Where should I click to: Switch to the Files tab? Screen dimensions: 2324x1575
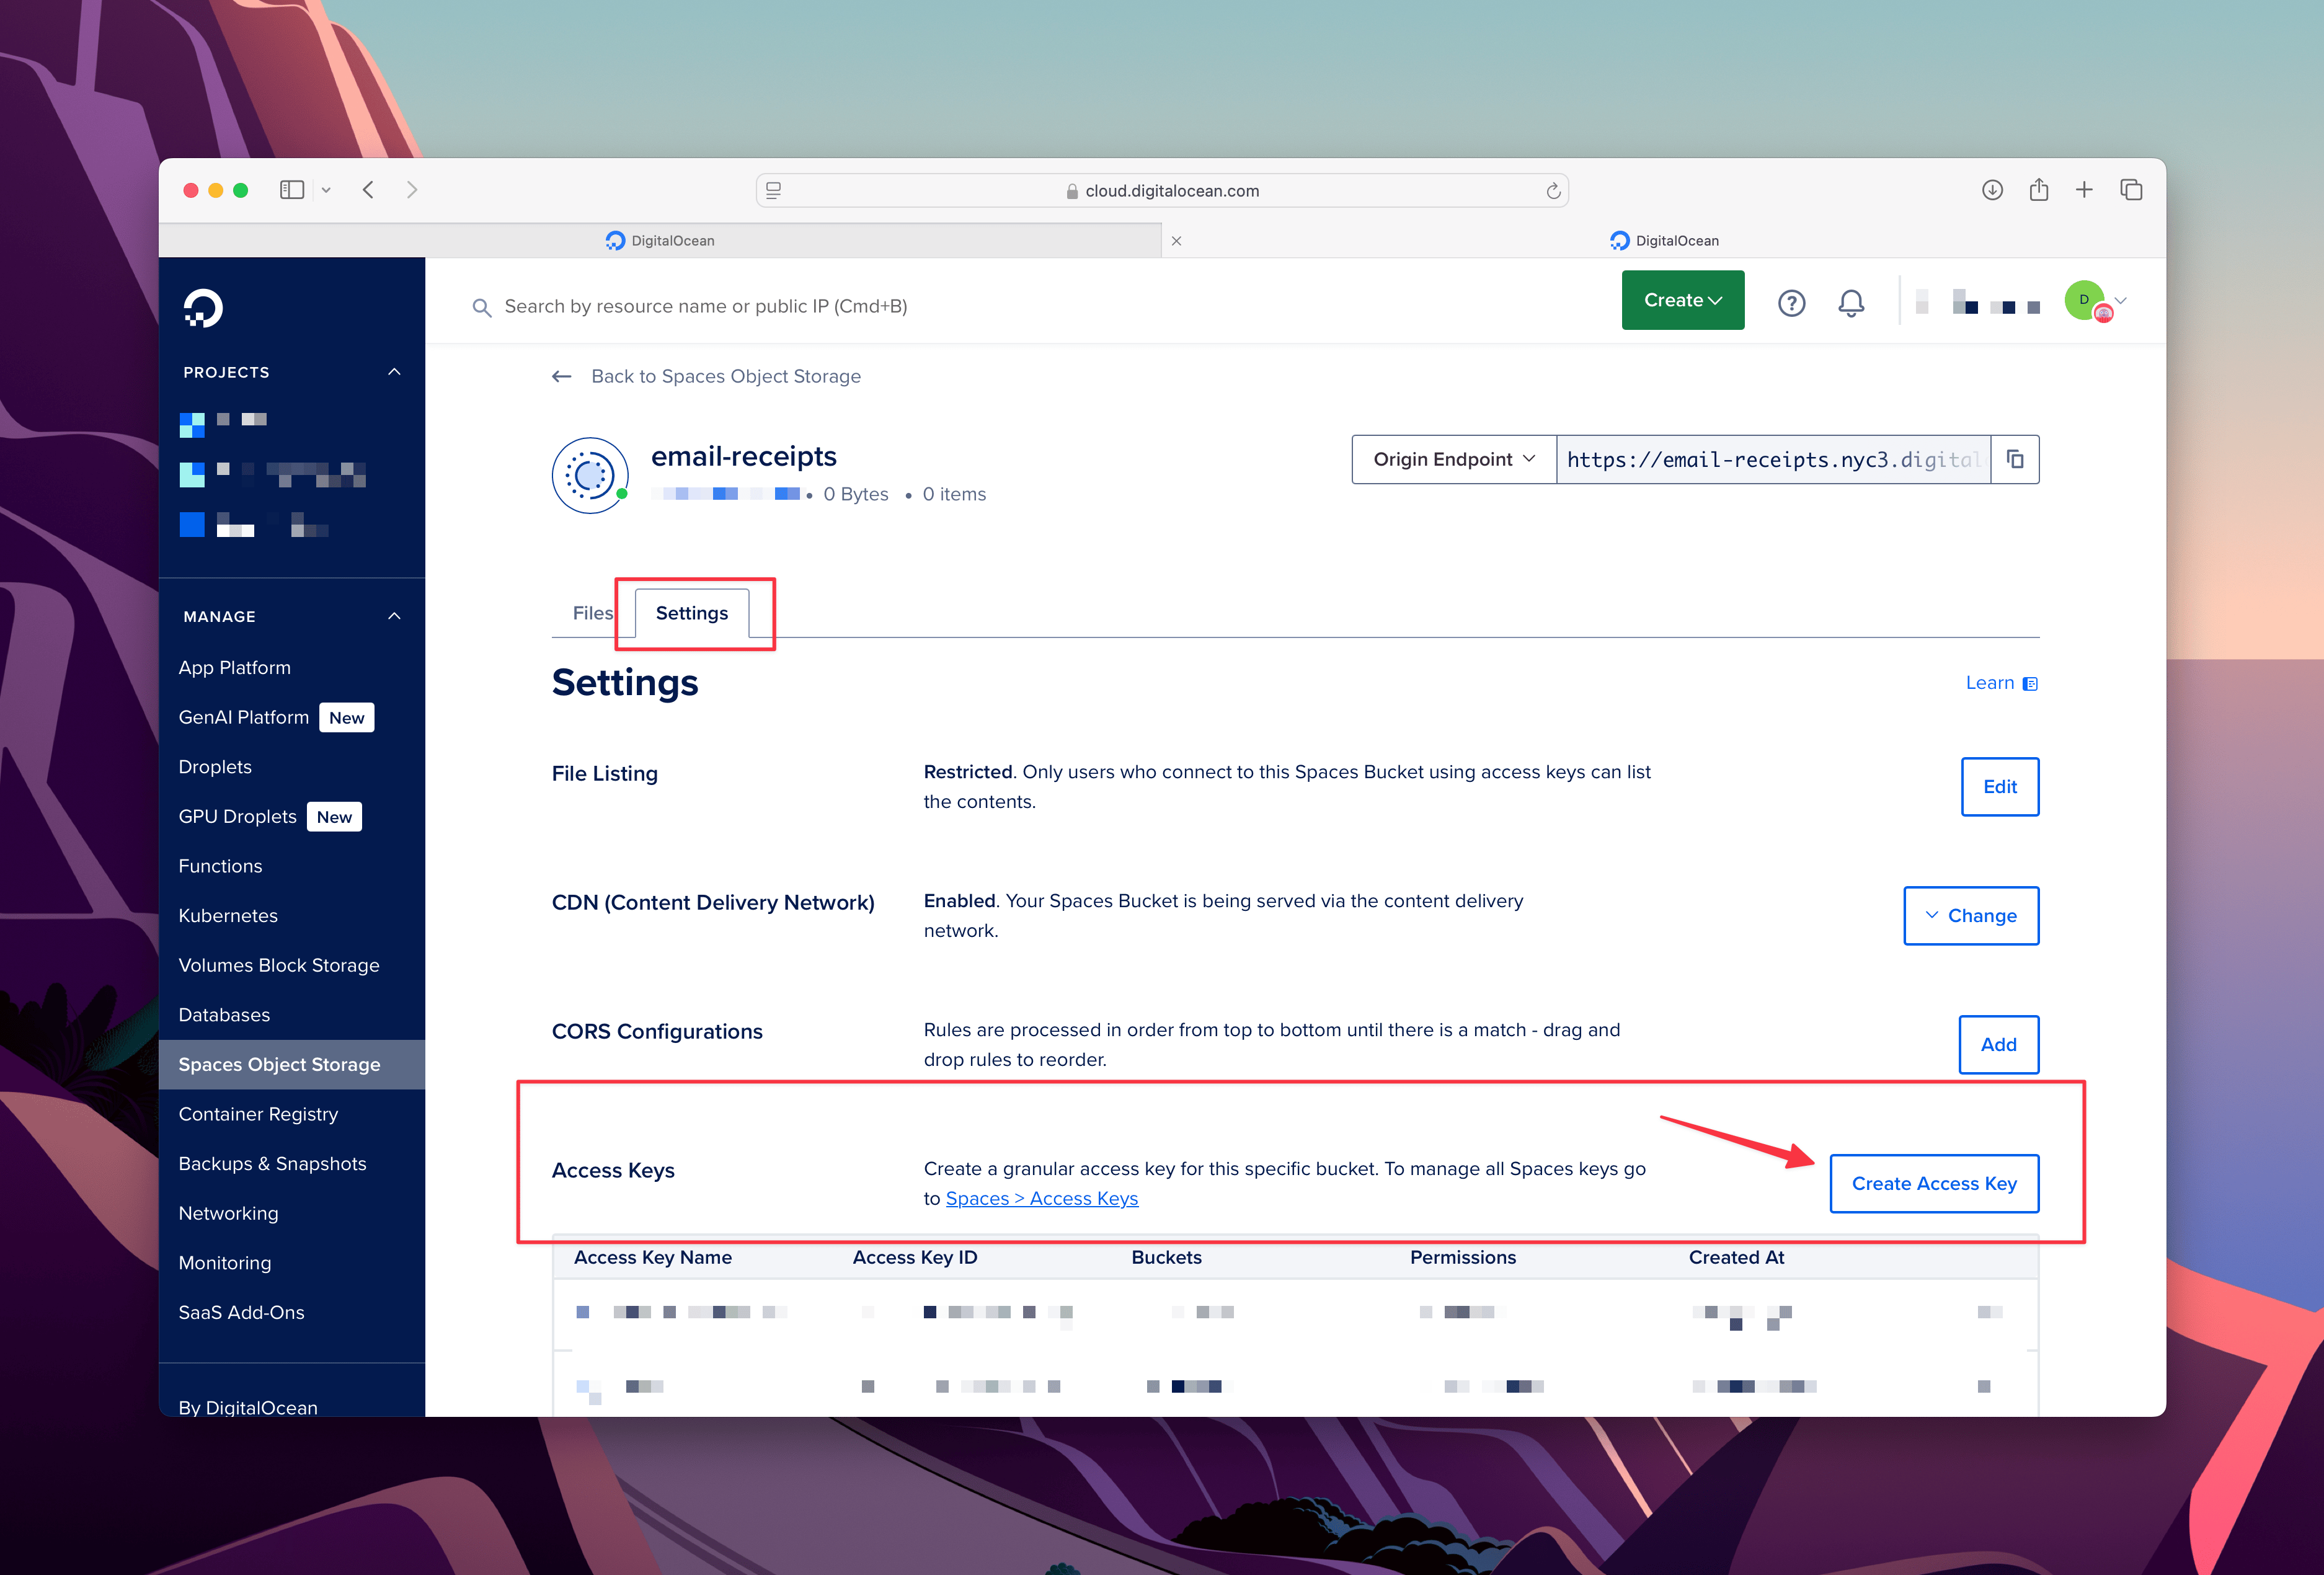click(593, 613)
